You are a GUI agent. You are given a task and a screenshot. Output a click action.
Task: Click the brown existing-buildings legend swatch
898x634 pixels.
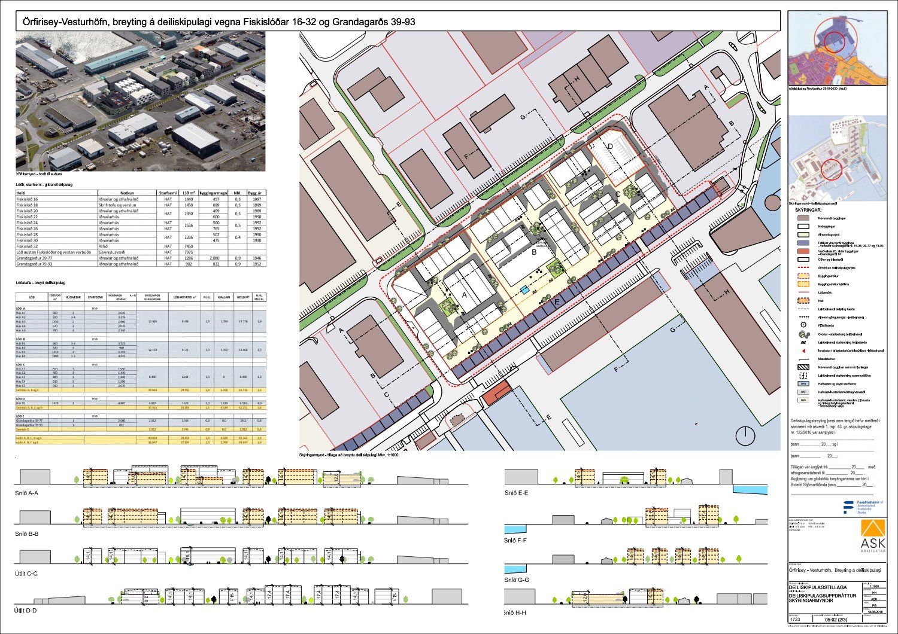coord(803,218)
